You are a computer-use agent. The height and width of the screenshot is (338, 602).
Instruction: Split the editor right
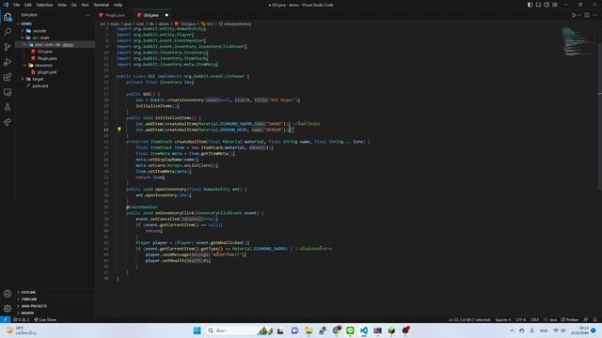coord(587,15)
